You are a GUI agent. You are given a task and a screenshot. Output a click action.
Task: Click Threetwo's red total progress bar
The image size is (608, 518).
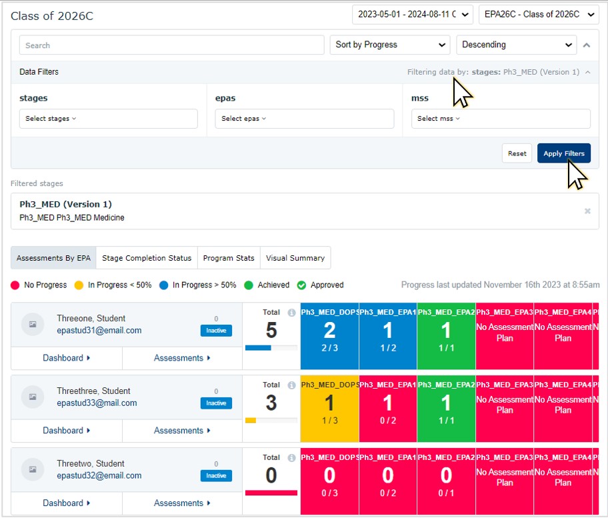271,493
